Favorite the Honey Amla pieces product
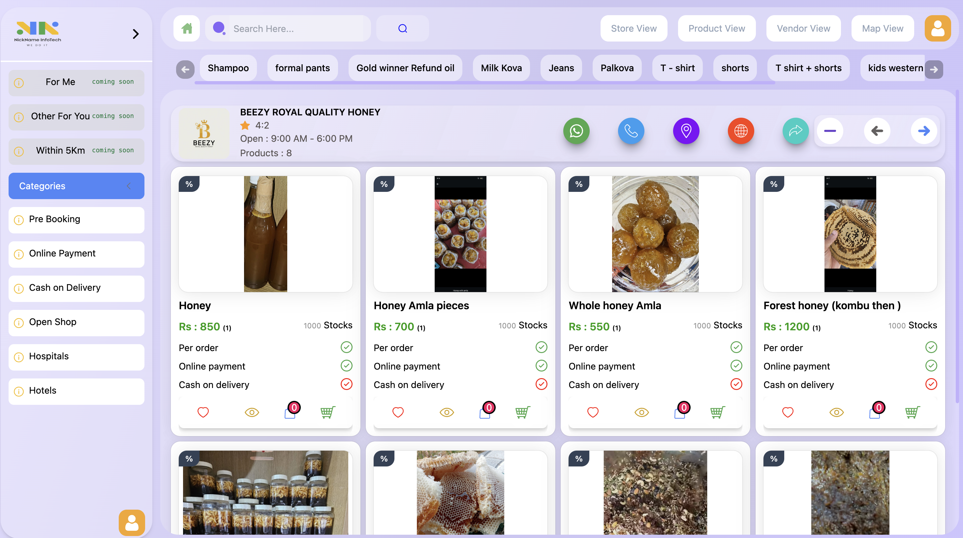 click(398, 412)
